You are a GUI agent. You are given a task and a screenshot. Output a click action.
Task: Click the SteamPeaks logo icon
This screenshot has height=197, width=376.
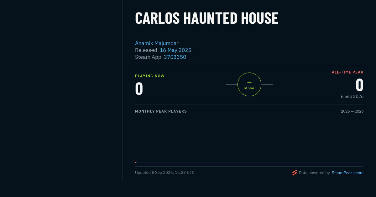(295, 173)
